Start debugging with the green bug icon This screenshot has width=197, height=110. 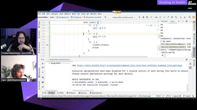[x=143, y=17]
